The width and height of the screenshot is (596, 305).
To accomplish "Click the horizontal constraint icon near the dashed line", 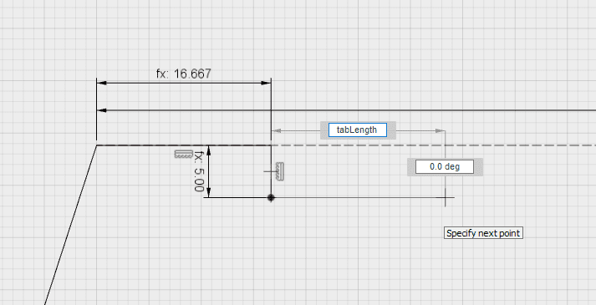I will [x=184, y=154].
